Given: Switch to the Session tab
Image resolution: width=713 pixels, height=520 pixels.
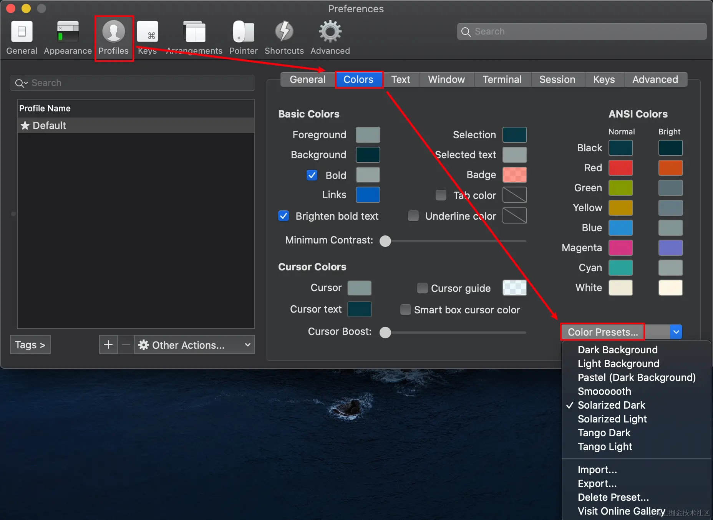Looking at the screenshot, I should 557,79.
